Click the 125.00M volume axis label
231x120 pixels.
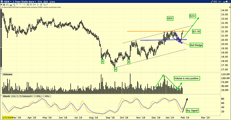click(226, 74)
